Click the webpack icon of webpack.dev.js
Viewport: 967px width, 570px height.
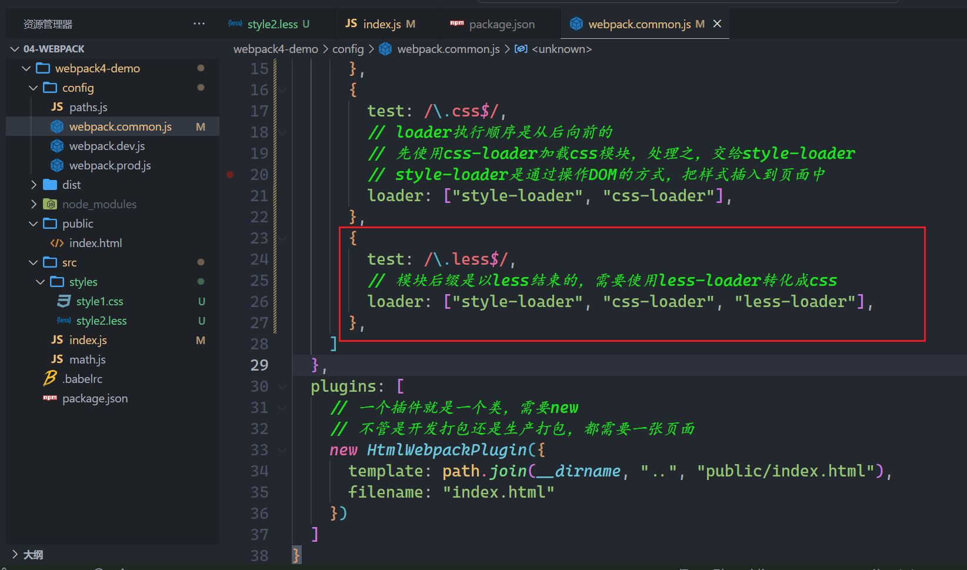[x=57, y=146]
